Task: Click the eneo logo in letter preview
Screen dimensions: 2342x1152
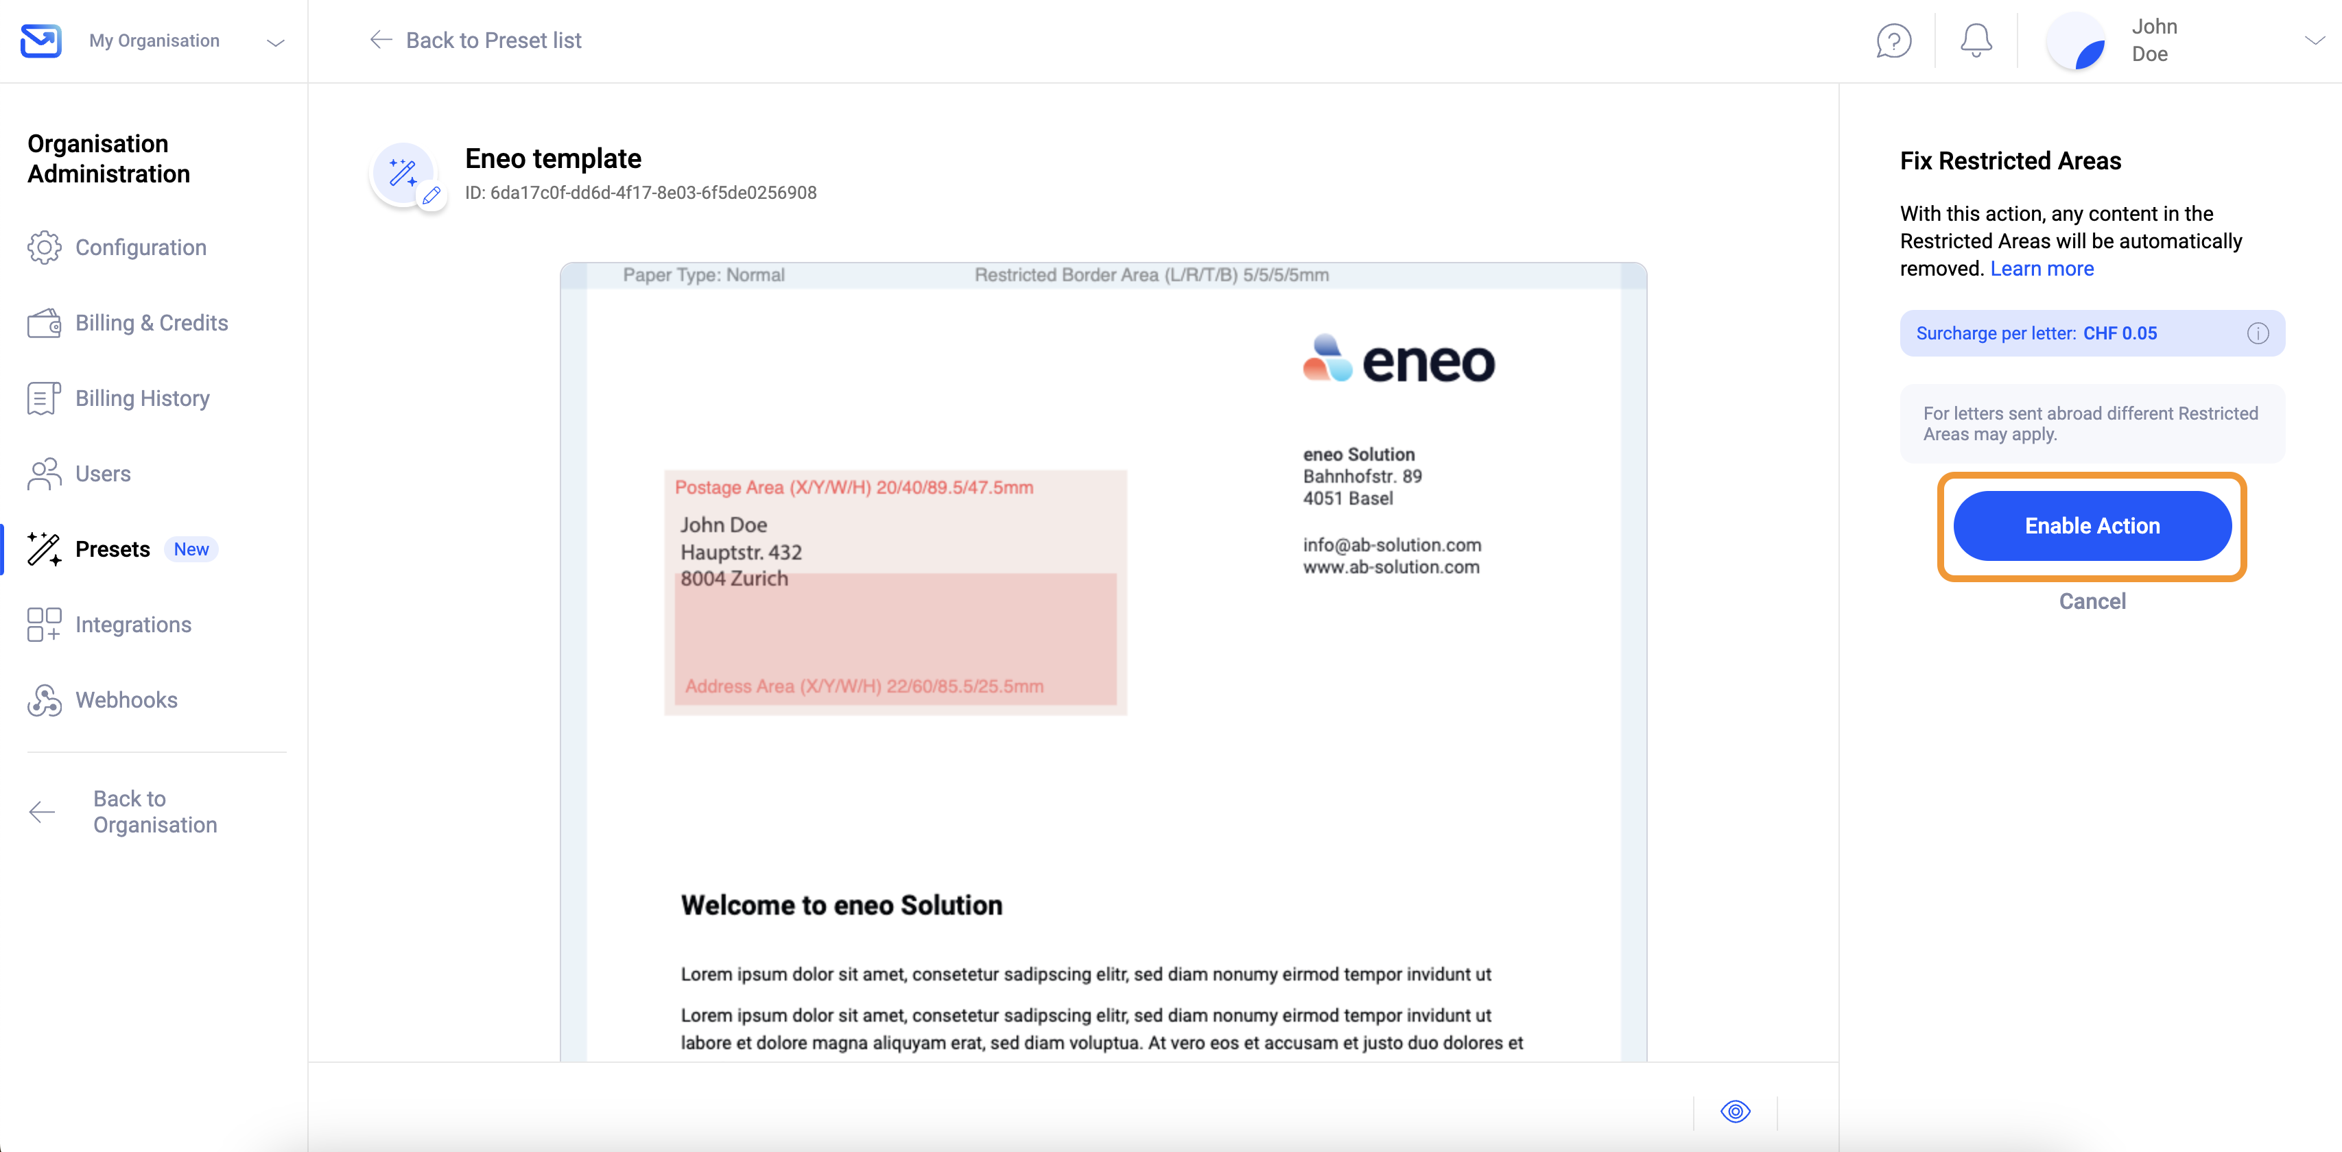Action: pos(1398,360)
